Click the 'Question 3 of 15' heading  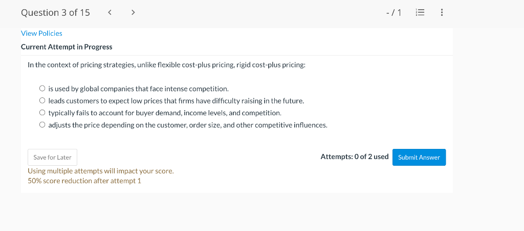coord(55,13)
